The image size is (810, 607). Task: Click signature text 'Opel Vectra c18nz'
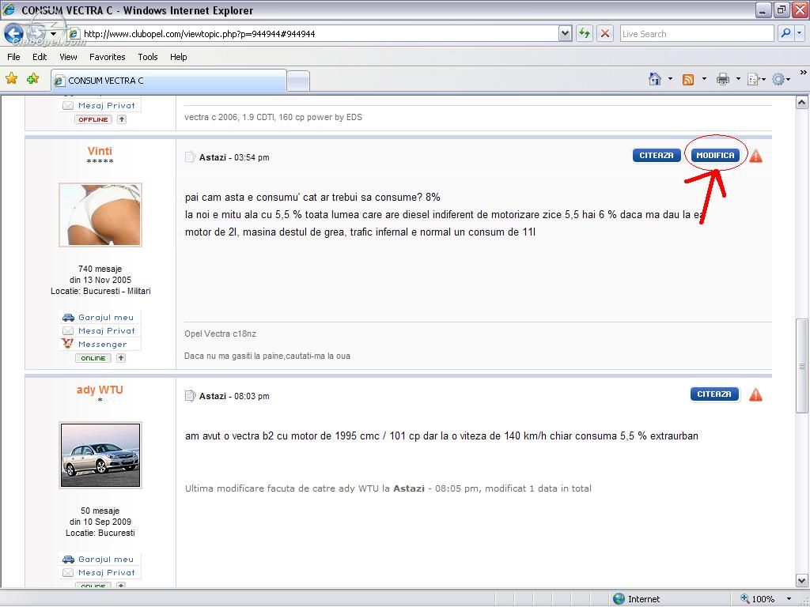[220, 334]
